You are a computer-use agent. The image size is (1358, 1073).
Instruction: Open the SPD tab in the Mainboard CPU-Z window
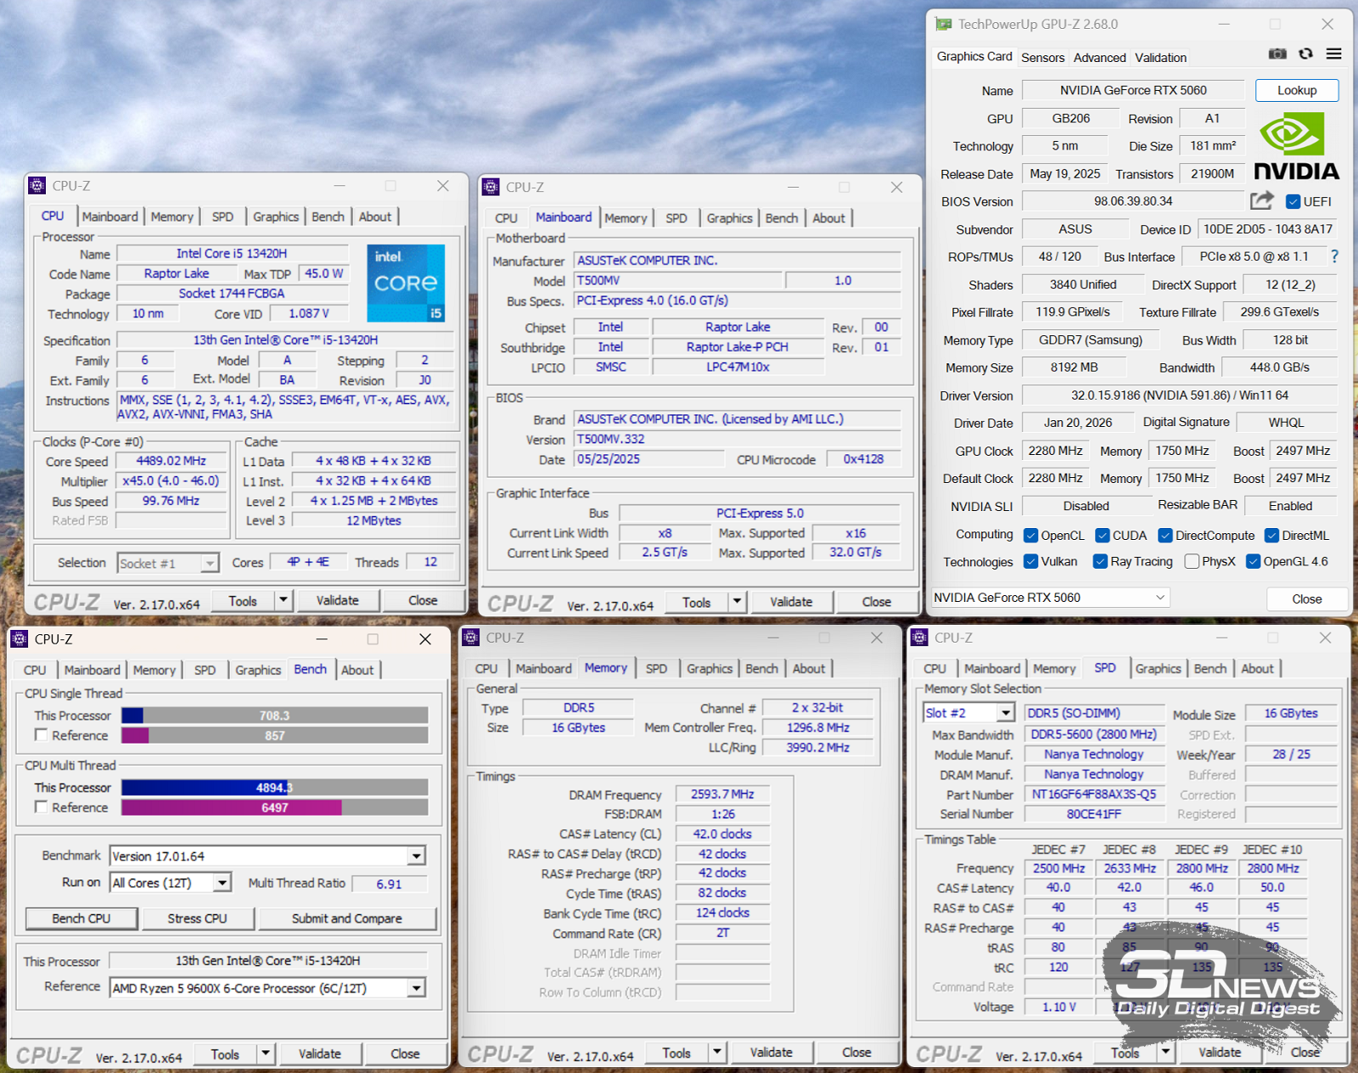tap(676, 218)
